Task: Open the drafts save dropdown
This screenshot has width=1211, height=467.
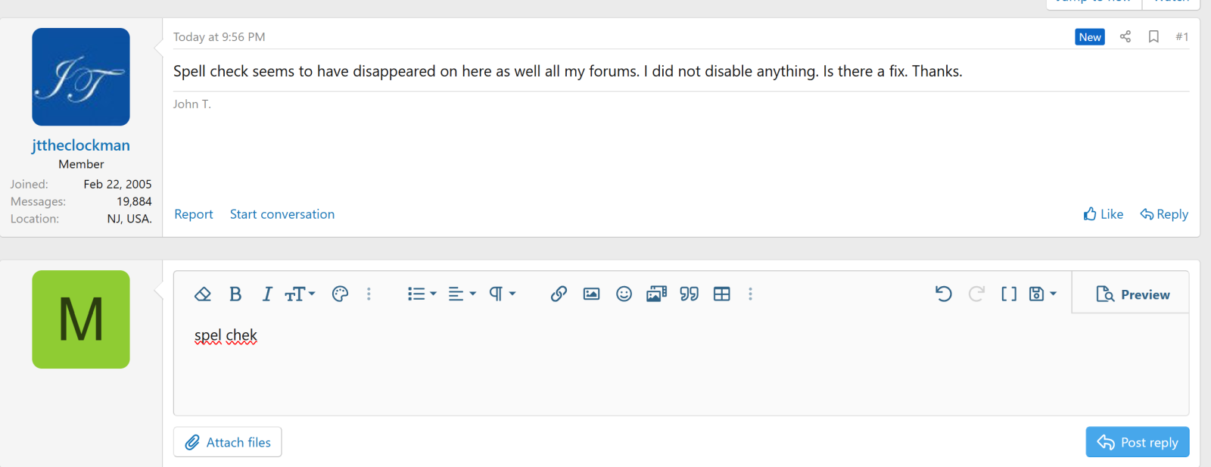Action: 1042,294
